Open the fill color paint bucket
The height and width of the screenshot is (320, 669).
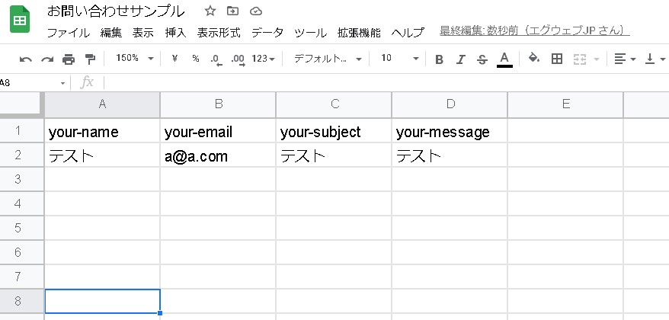pos(534,59)
